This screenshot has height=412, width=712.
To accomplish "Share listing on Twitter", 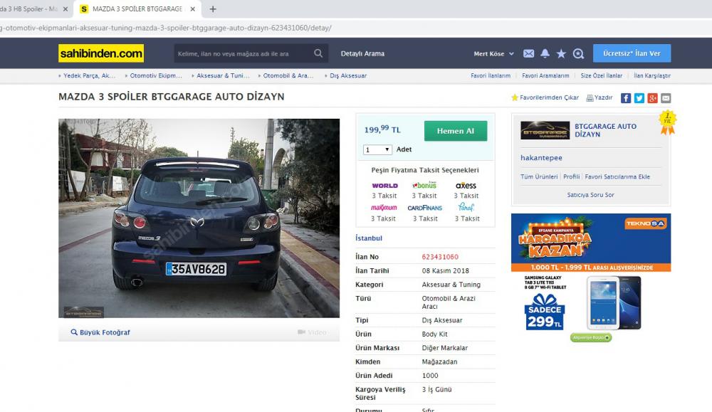I will tap(639, 98).
